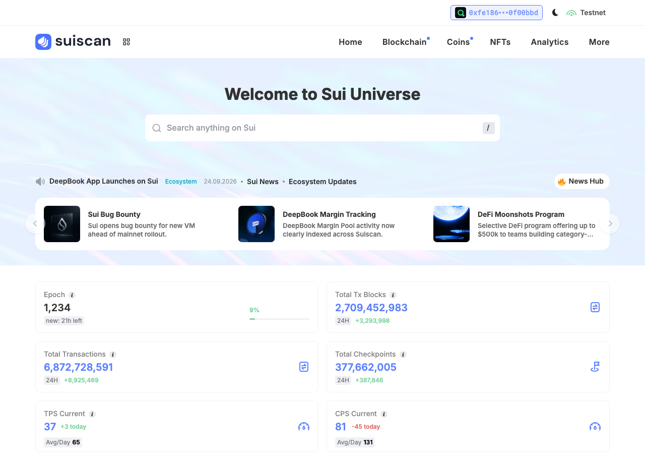Click the Total Tx Blocks swap icon
The height and width of the screenshot is (454, 645).
click(595, 307)
